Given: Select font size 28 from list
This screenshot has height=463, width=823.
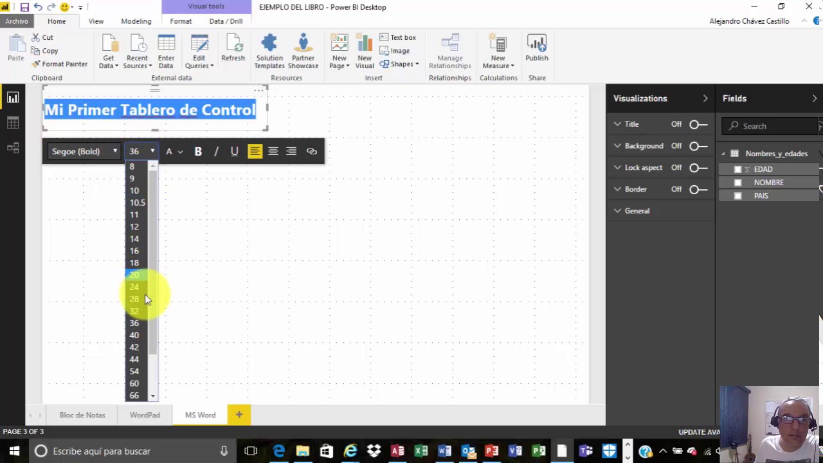Looking at the screenshot, I should tap(134, 299).
